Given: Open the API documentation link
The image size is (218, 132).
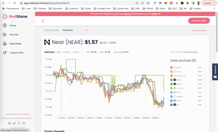Looking at the screenshot, I should [x=24, y=118].
